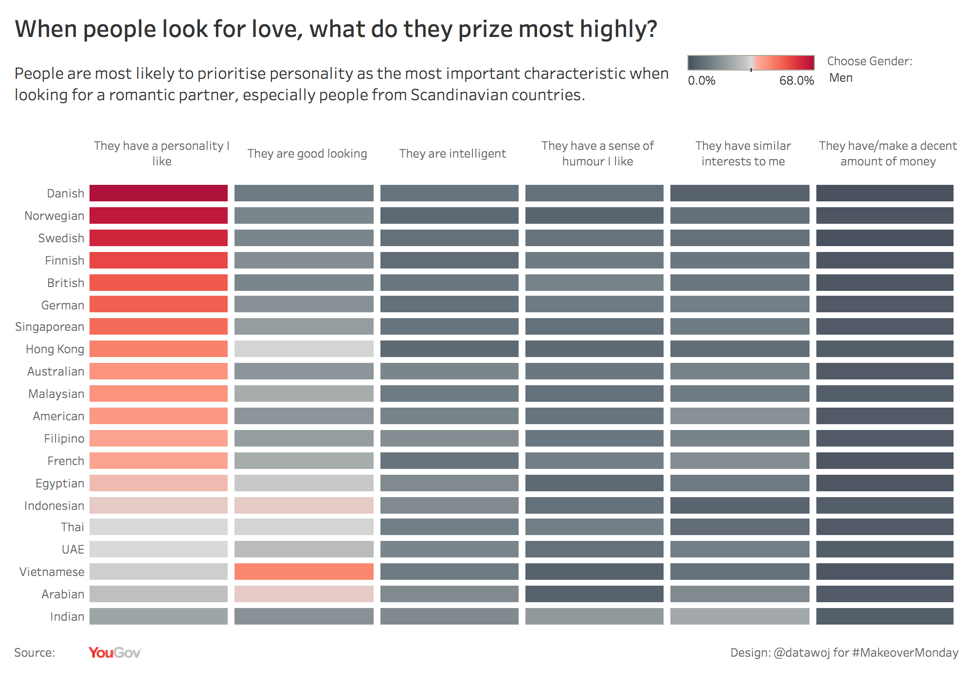Select the Indonesian good looking cell
Image resolution: width=973 pixels, height=681 pixels.
[x=304, y=505]
